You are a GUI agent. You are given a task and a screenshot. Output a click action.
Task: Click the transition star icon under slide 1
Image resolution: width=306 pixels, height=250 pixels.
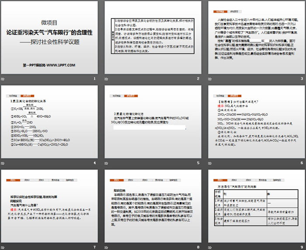tap(4, 79)
